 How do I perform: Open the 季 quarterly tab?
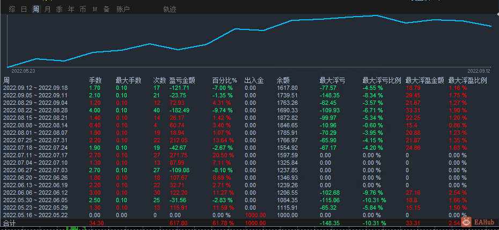pos(59,10)
